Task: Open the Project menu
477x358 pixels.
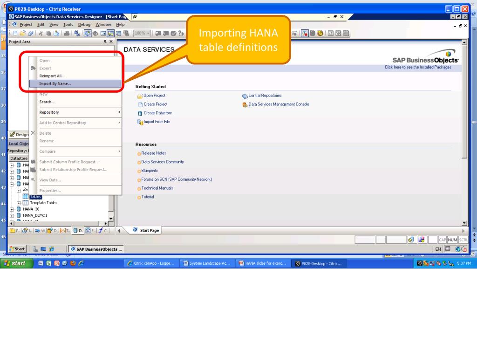Action: (x=26, y=25)
